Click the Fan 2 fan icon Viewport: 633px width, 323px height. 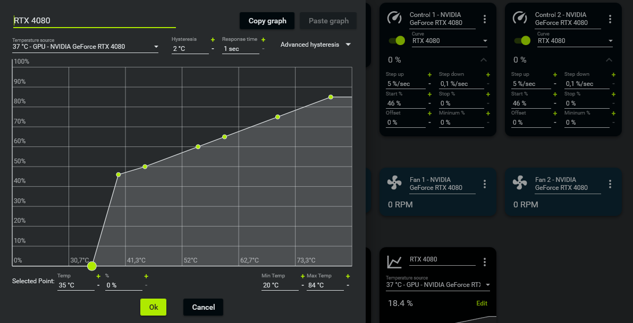point(520,183)
